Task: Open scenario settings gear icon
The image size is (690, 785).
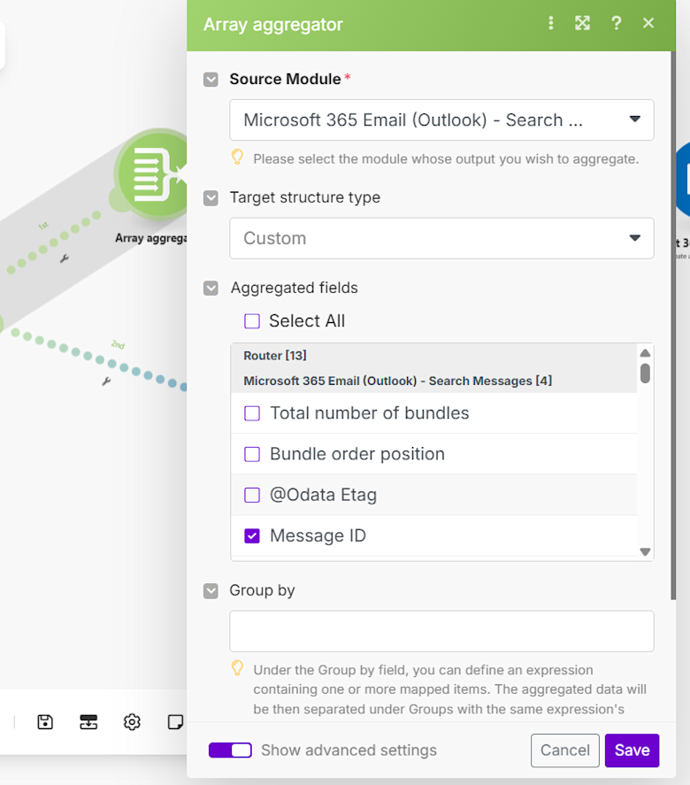Action: tap(132, 722)
